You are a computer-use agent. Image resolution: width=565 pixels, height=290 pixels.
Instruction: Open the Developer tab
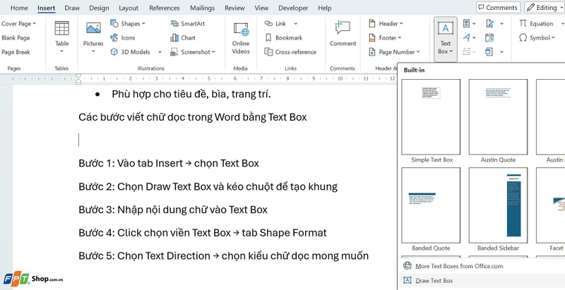point(293,8)
